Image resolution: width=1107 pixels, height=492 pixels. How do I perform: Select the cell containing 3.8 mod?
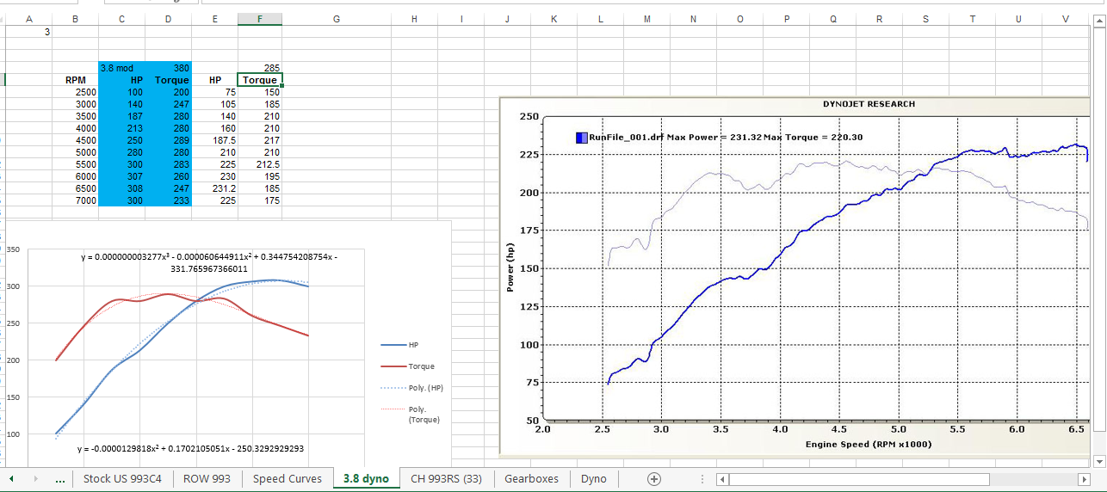coord(121,67)
